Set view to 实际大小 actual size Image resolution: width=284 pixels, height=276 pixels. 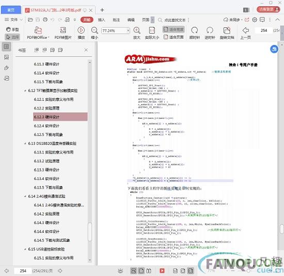(x=152, y=33)
